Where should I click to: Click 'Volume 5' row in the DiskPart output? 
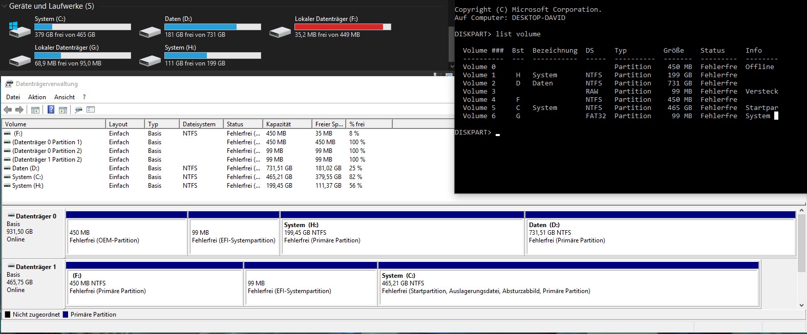click(621, 108)
